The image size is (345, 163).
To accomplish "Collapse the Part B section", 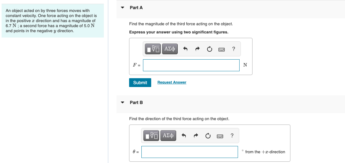I will (123, 102).
